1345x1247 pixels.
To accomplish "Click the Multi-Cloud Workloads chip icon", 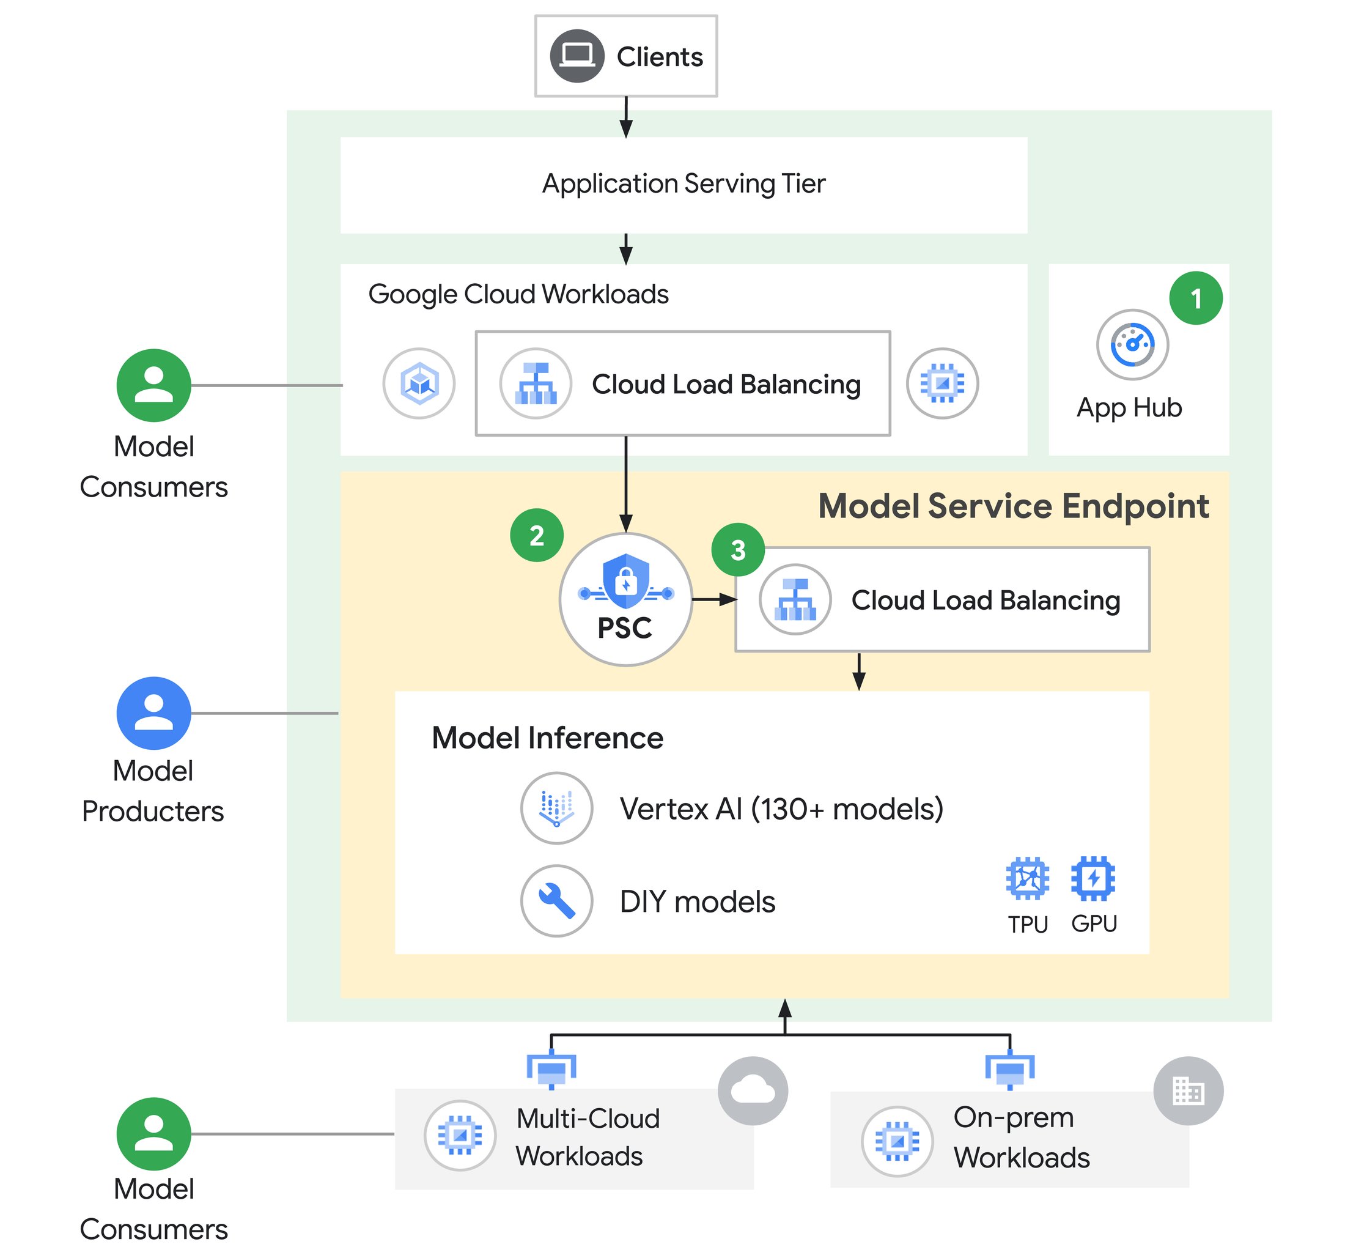I will click(x=460, y=1136).
